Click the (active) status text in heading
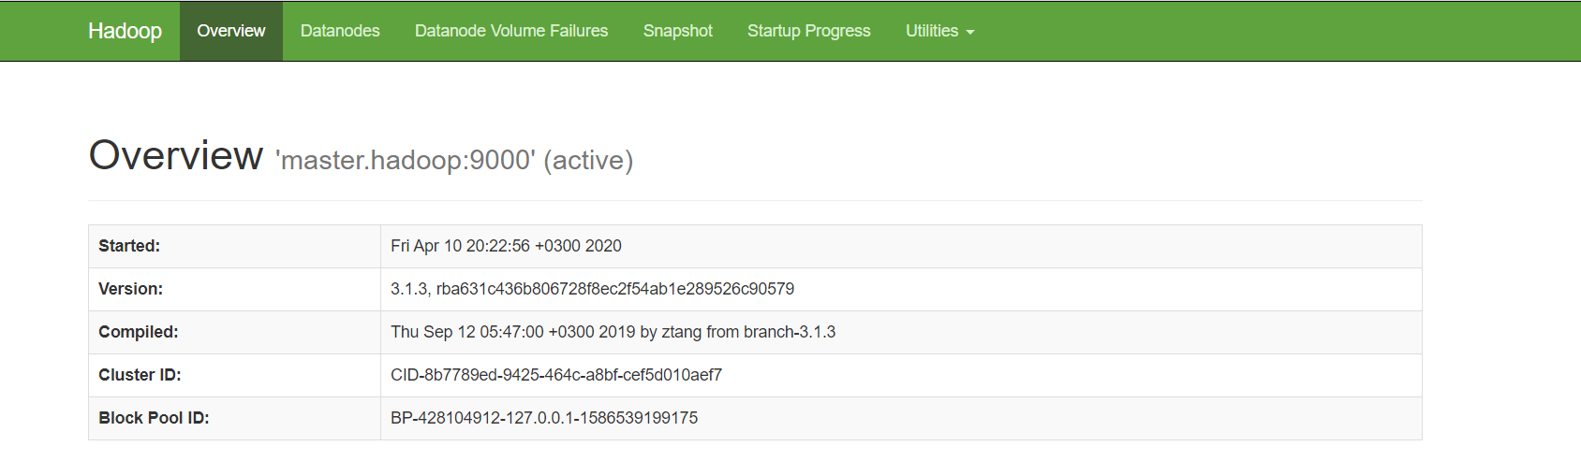The width and height of the screenshot is (1581, 475). click(x=588, y=160)
